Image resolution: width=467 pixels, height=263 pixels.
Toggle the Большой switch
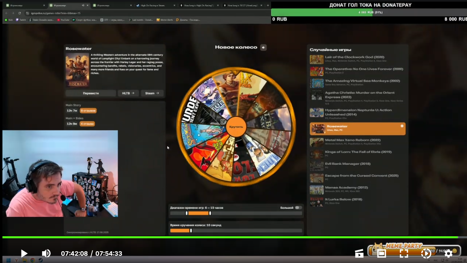coord(298,207)
